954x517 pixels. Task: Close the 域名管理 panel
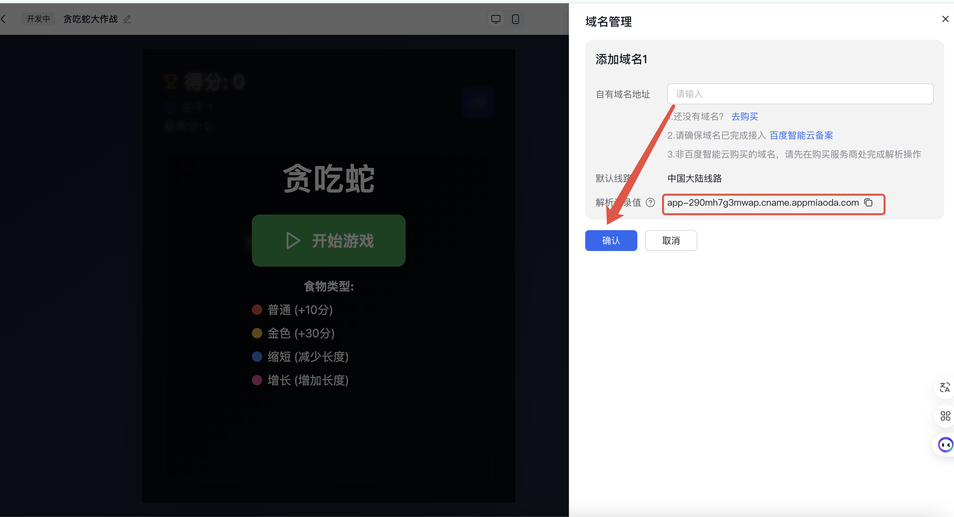coord(945,19)
